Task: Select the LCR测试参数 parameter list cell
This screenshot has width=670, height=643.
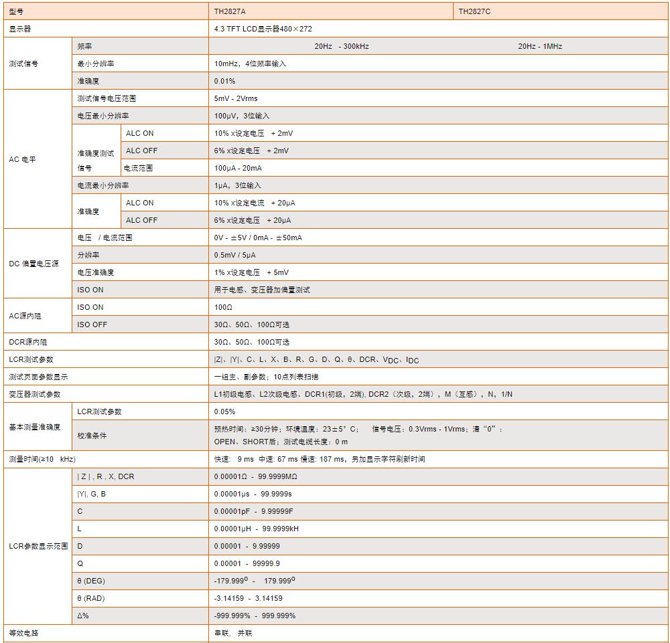Action: [x=438, y=360]
